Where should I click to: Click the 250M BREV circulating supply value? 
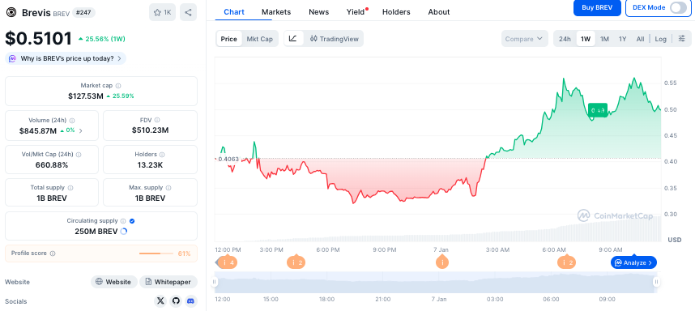click(96, 232)
